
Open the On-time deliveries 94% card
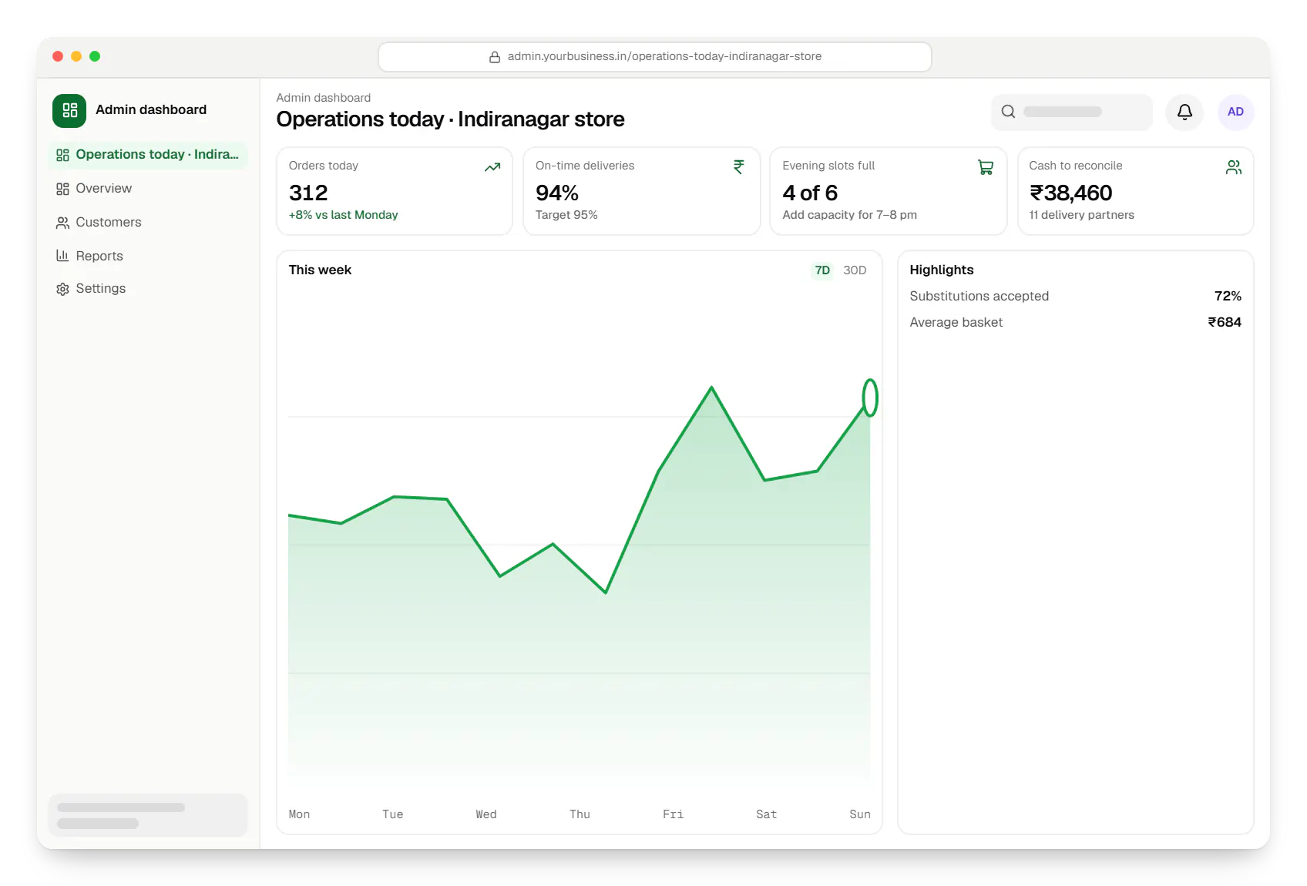click(641, 191)
